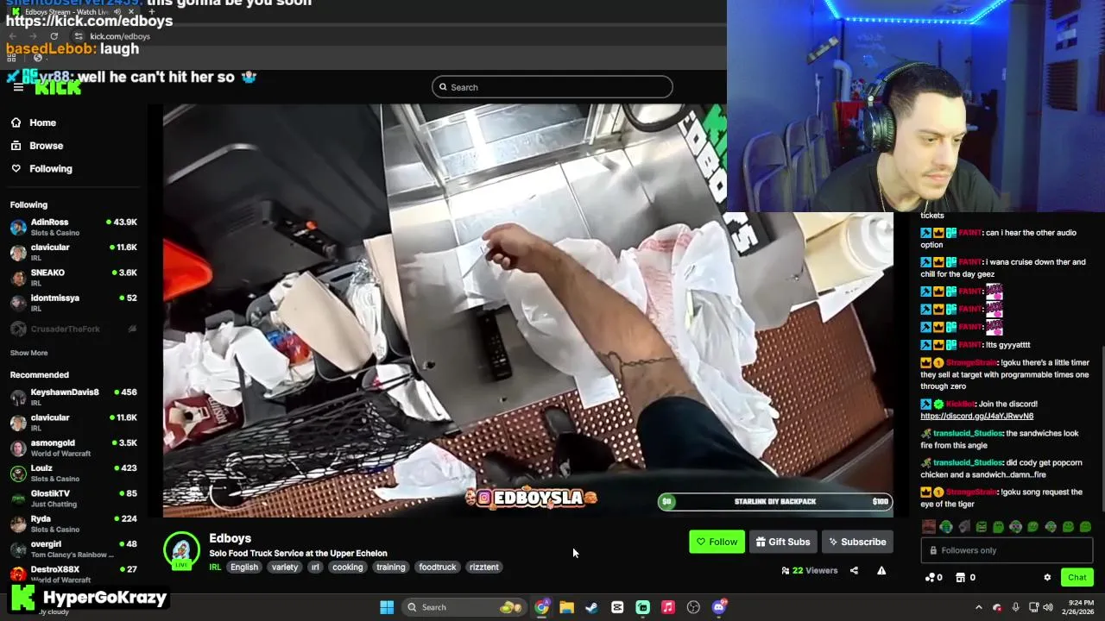Screen dimensions: 1105x621
Task: Click the English tag
Action: pyautogui.click(x=244, y=567)
